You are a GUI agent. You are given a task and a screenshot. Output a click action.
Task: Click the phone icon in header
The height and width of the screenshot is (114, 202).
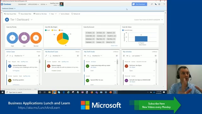(156, 4)
